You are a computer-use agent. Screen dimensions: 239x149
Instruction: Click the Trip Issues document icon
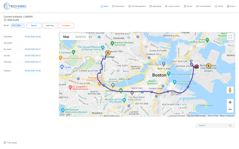click(5, 142)
